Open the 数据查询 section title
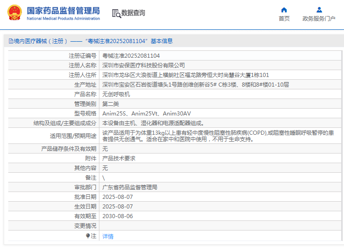 [133, 13]
